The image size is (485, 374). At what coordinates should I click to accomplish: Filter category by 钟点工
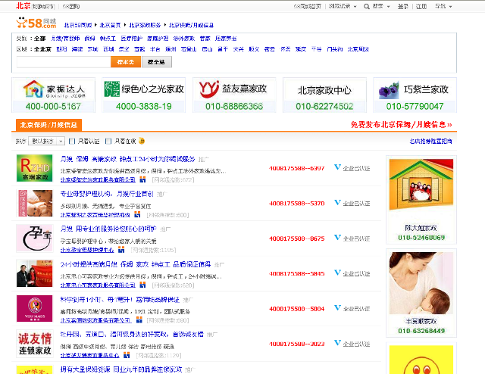pyautogui.click(x=108, y=39)
